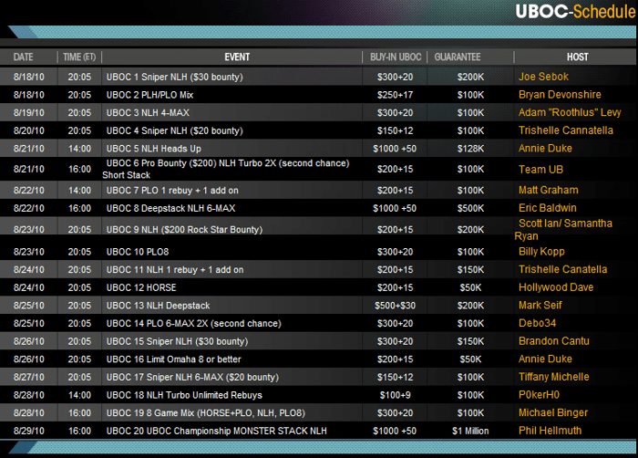Viewport: 638px width, 458px height.
Task: Click event UBOC 11 NLH 1 rebuy
Action: (175, 270)
